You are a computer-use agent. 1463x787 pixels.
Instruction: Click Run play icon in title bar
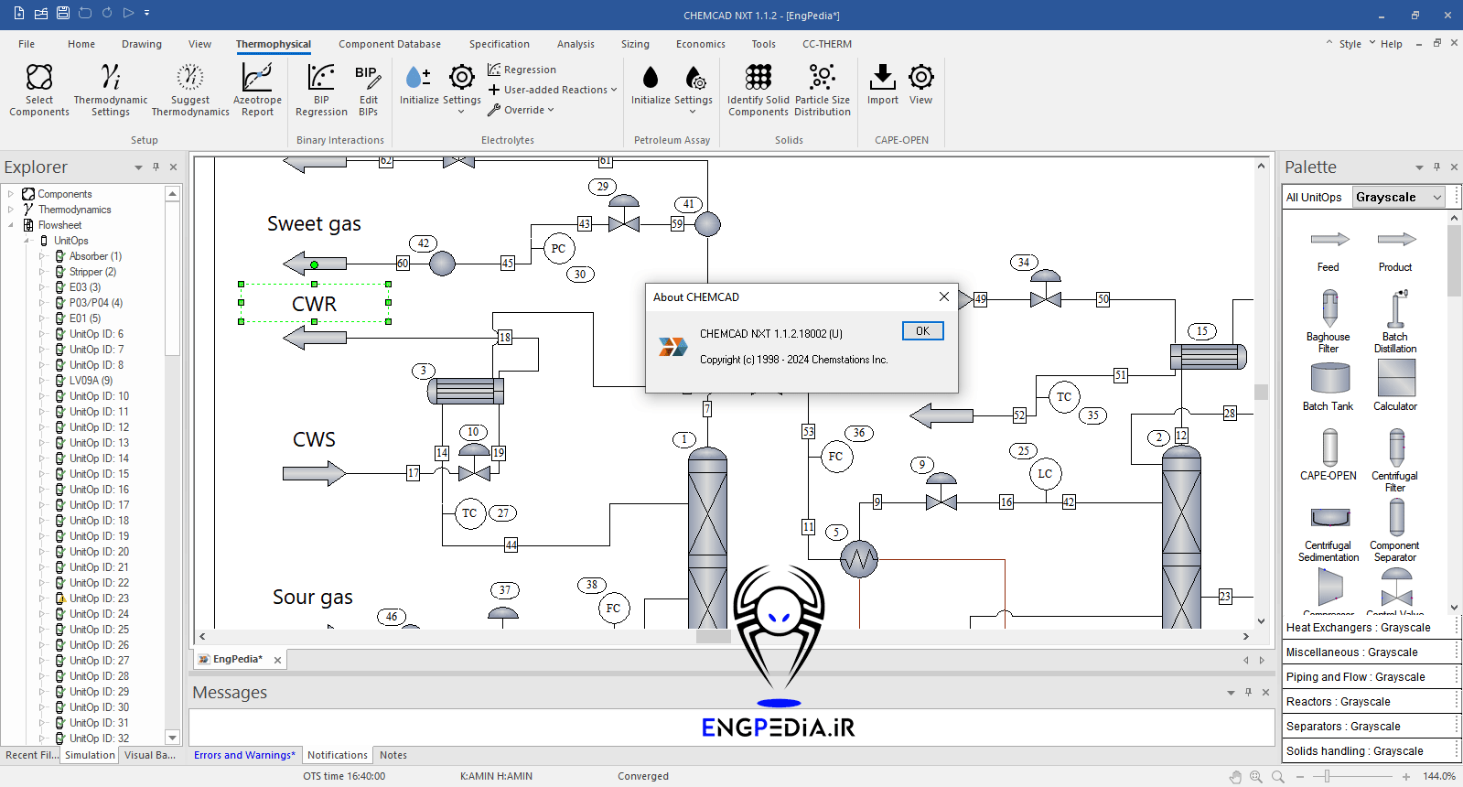point(128,13)
